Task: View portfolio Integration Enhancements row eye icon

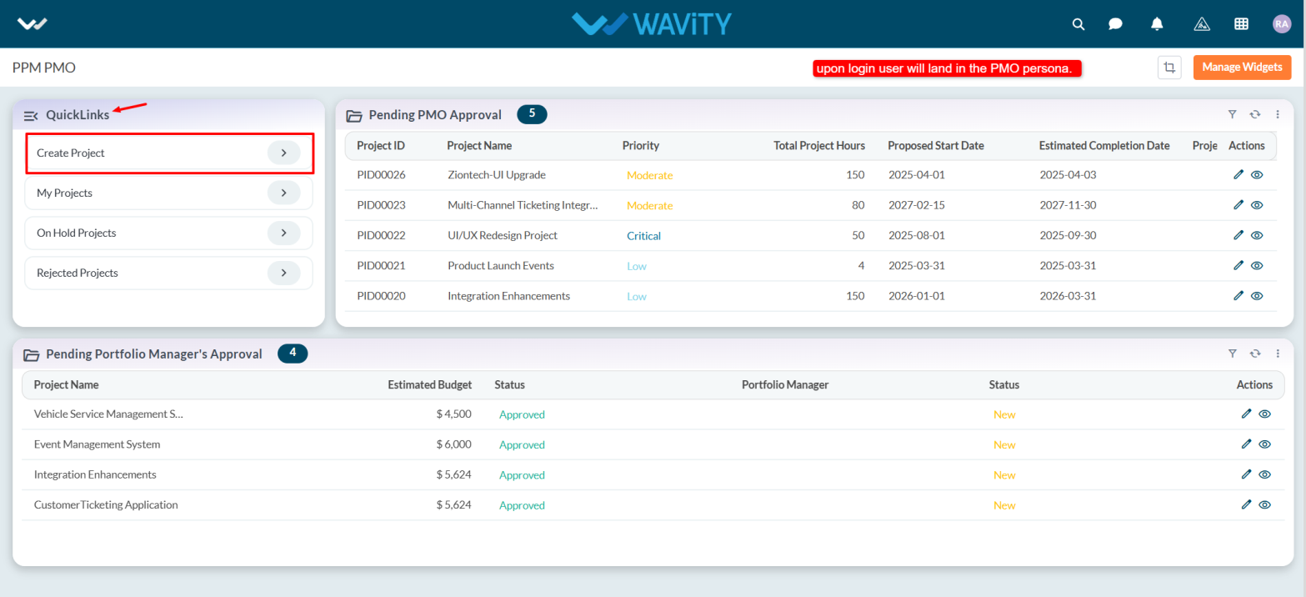Action: [x=1264, y=474]
